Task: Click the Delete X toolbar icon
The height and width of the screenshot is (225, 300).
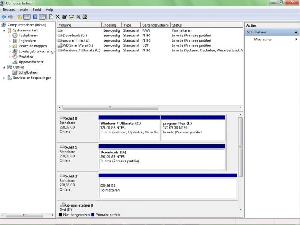Action: coord(57,17)
